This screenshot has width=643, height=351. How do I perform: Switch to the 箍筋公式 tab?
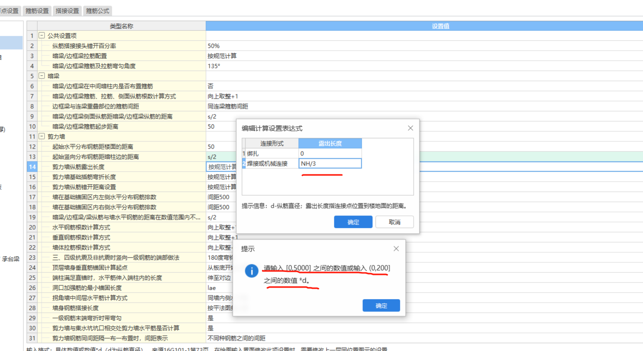[98, 11]
